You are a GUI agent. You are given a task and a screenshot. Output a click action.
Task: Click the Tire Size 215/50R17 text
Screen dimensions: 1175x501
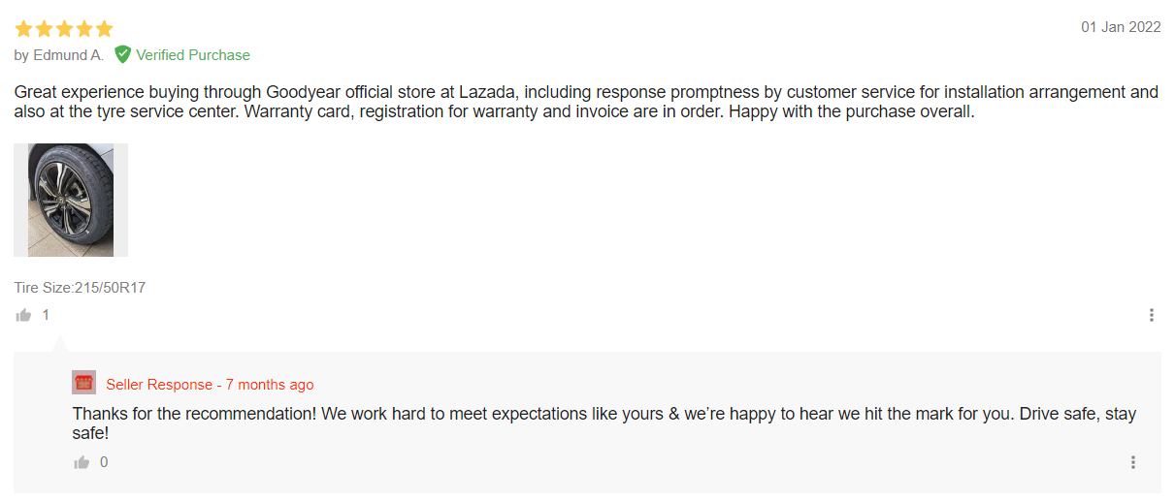80,288
